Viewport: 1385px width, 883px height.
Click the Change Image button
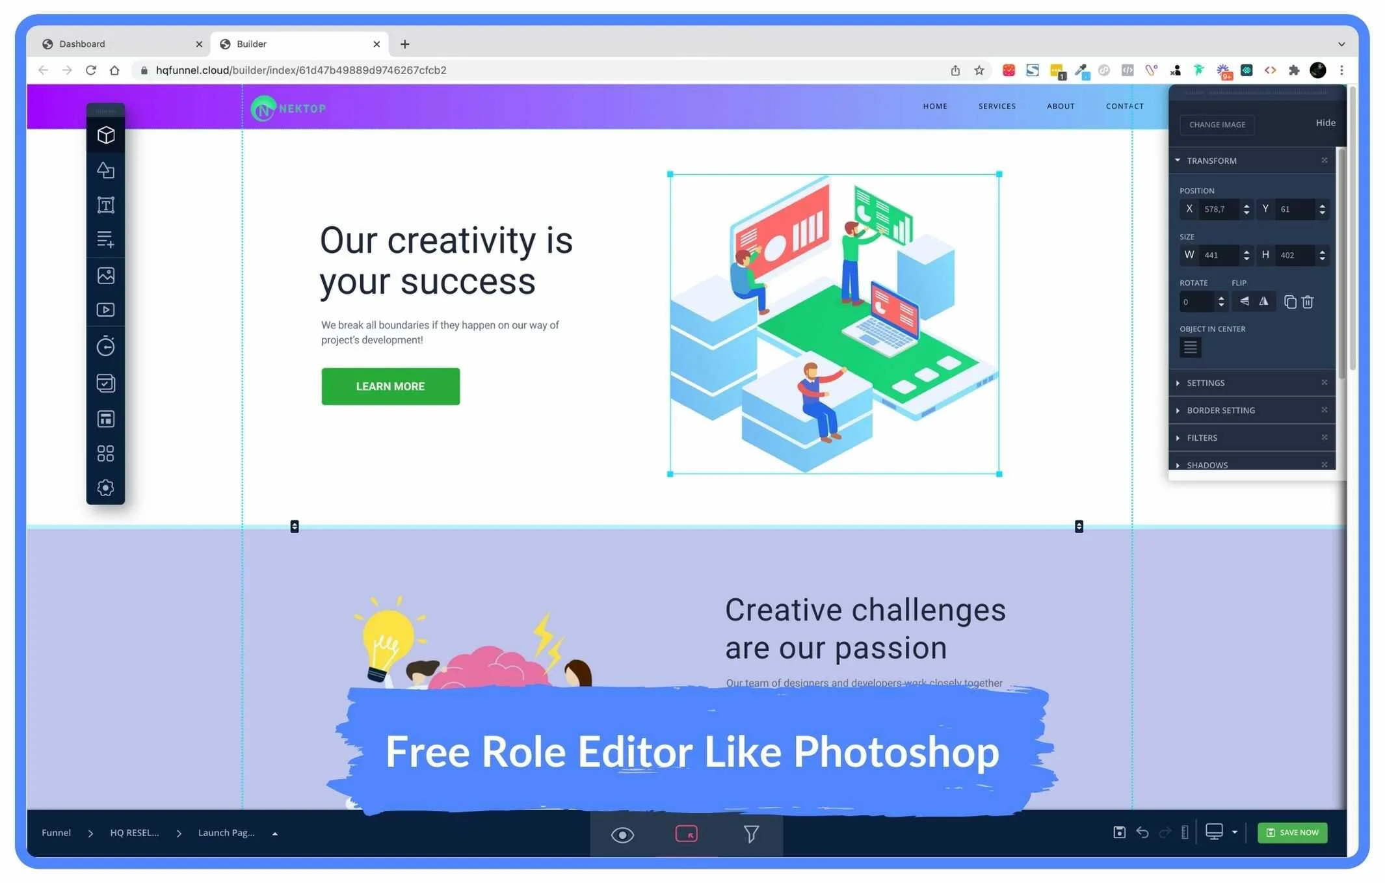pyautogui.click(x=1217, y=124)
